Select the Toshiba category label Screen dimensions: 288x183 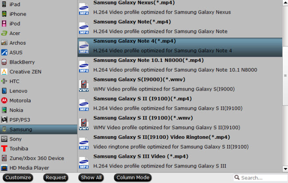19,149
